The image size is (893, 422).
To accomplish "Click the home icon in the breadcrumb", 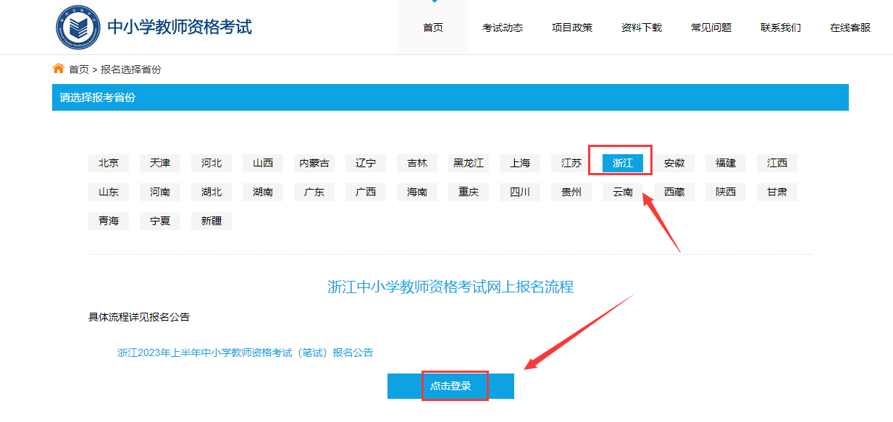I will pyautogui.click(x=56, y=68).
